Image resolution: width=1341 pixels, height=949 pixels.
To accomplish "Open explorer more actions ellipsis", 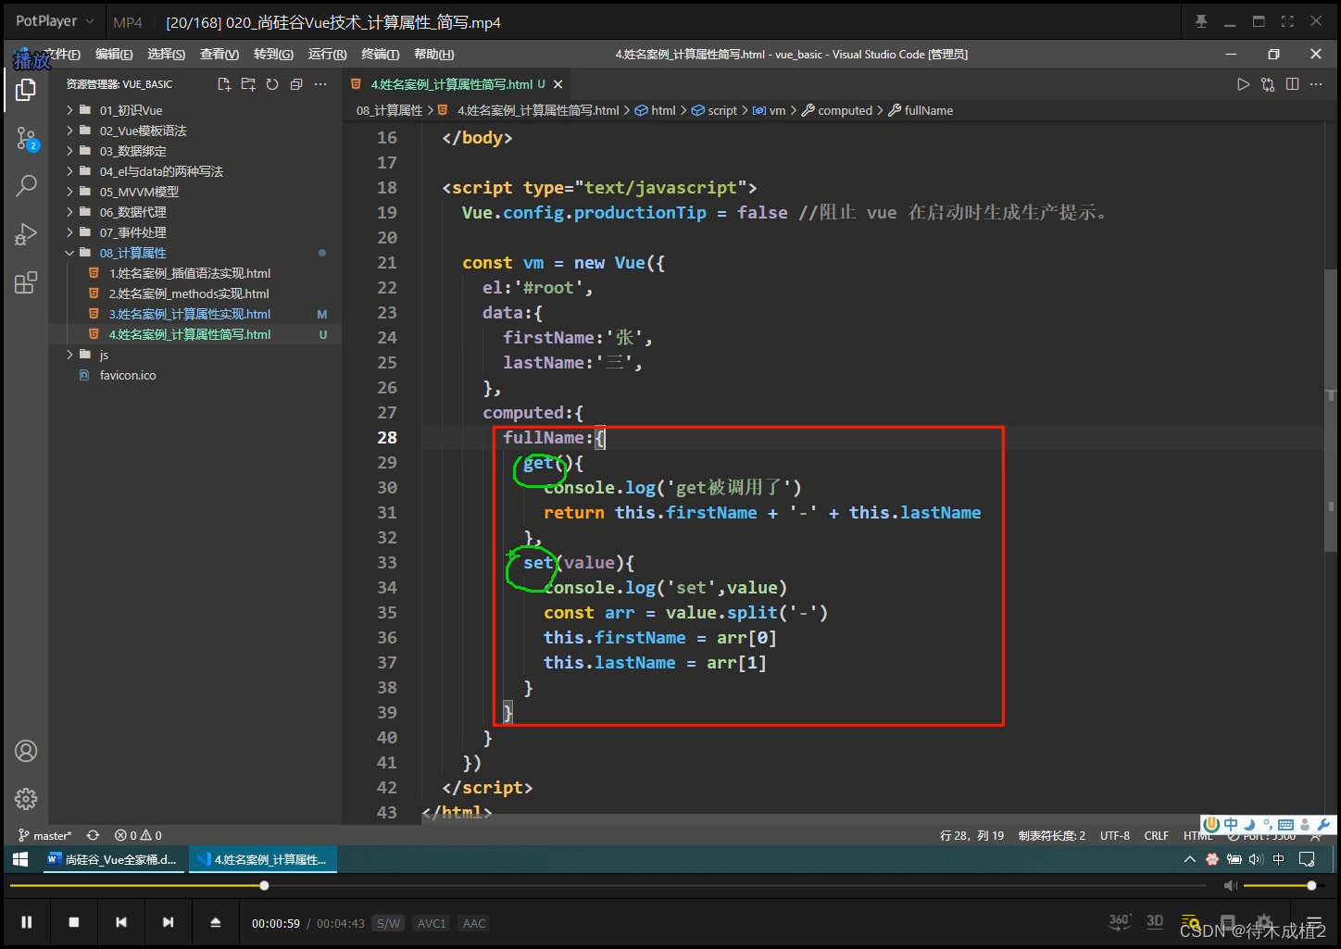I will point(320,84).
